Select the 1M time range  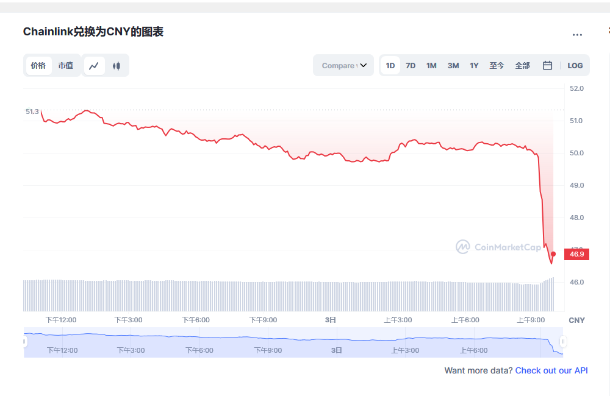pos(431,65)
